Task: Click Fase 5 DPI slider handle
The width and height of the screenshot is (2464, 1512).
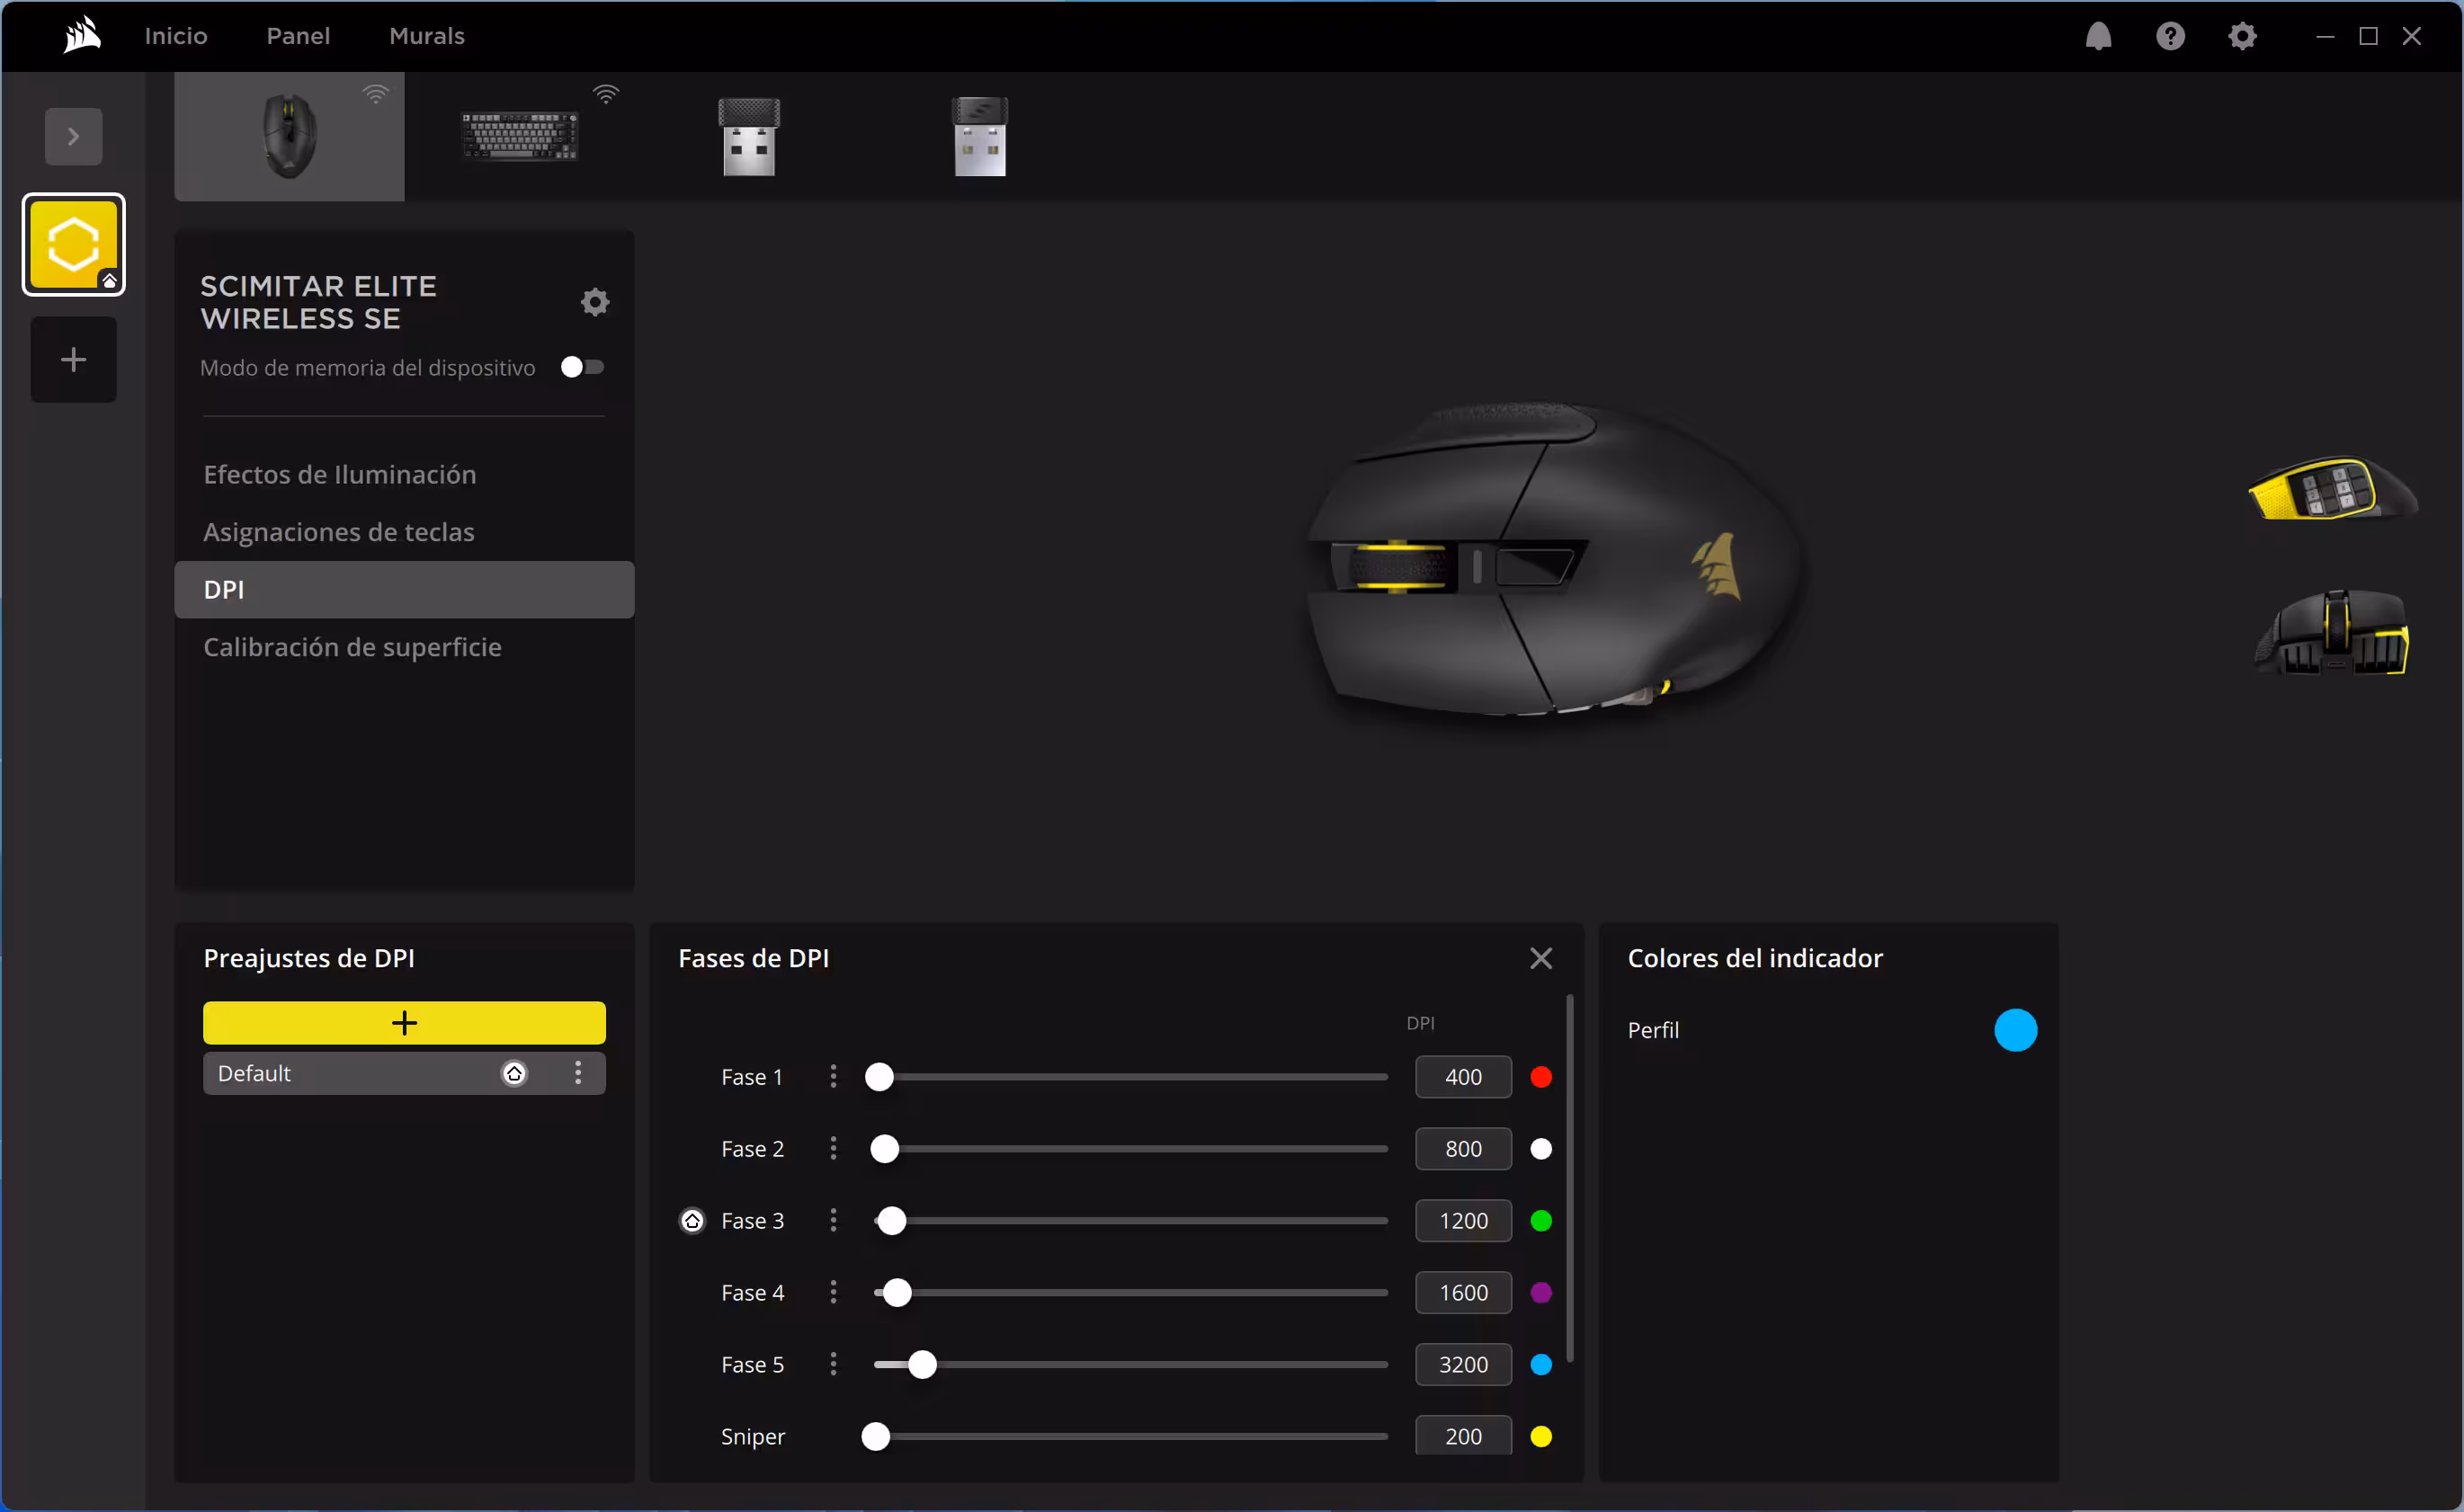Action: (x=923, y=1365)
